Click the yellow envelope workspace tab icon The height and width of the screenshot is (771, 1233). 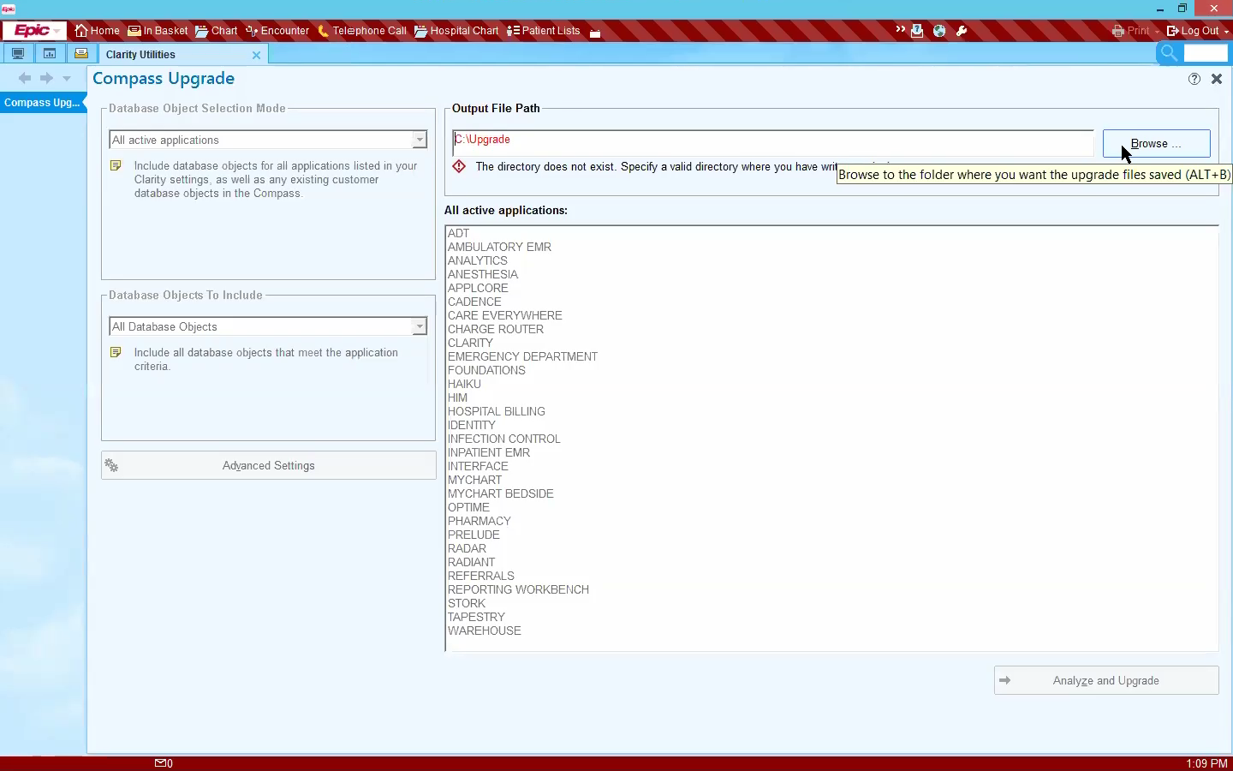click(x=81, y=53)
